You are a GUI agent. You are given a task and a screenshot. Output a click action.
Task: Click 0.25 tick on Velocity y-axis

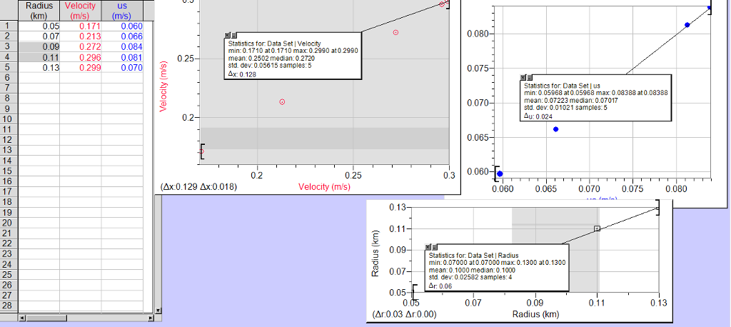pyautogui.click(x=186, y=59)
